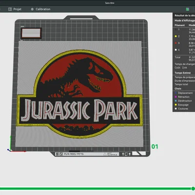Click the green slice-view icon in top bar
Image resolution: width=195 pixels, height=195 pixels.
click(188, 9)
